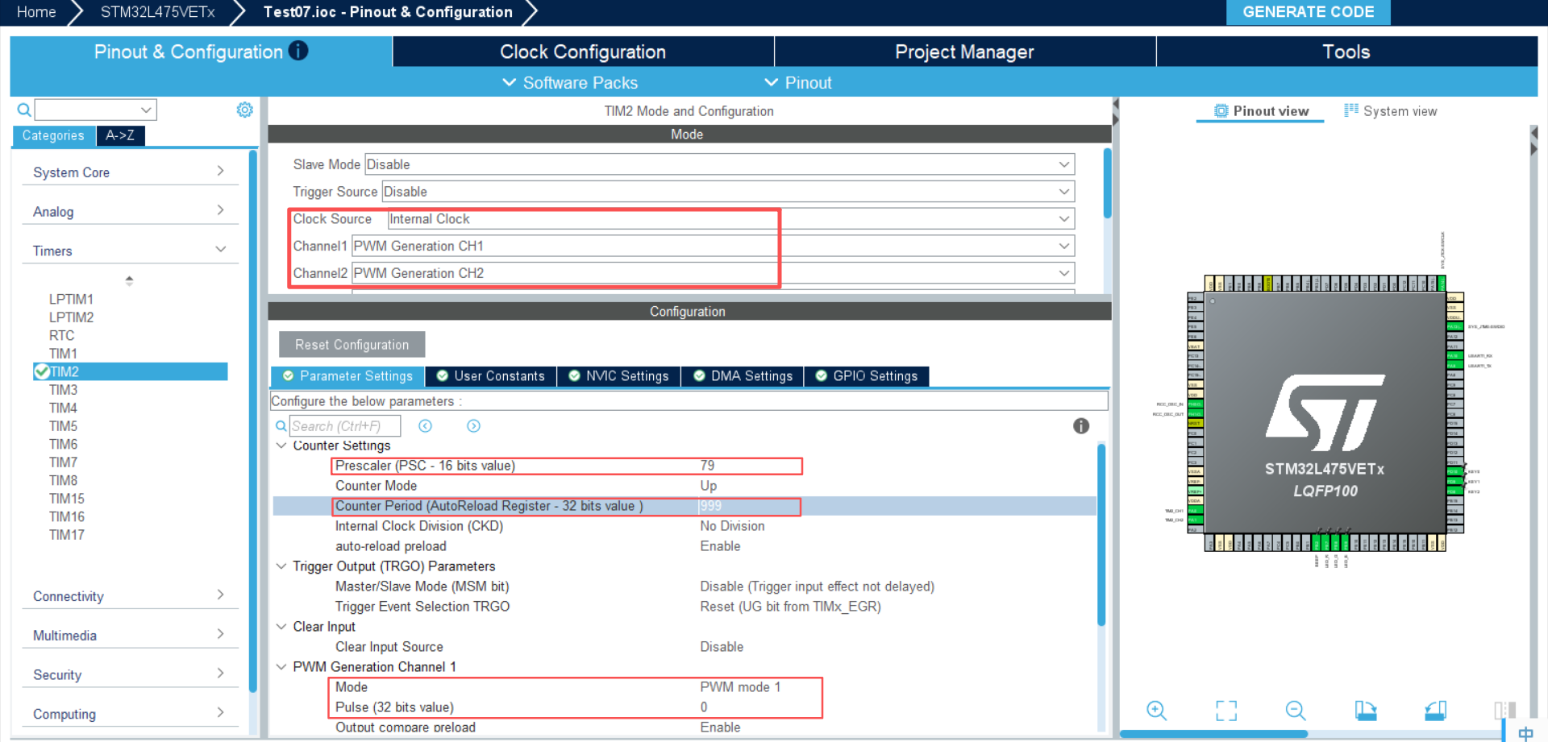Open the Clock Source dropdown
Image resolution: width=1548 pixels, height=742 pixels.
[1064, 219]
